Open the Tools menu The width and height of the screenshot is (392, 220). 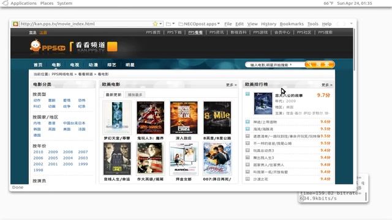pyautogui.click(x=313, y=24)
